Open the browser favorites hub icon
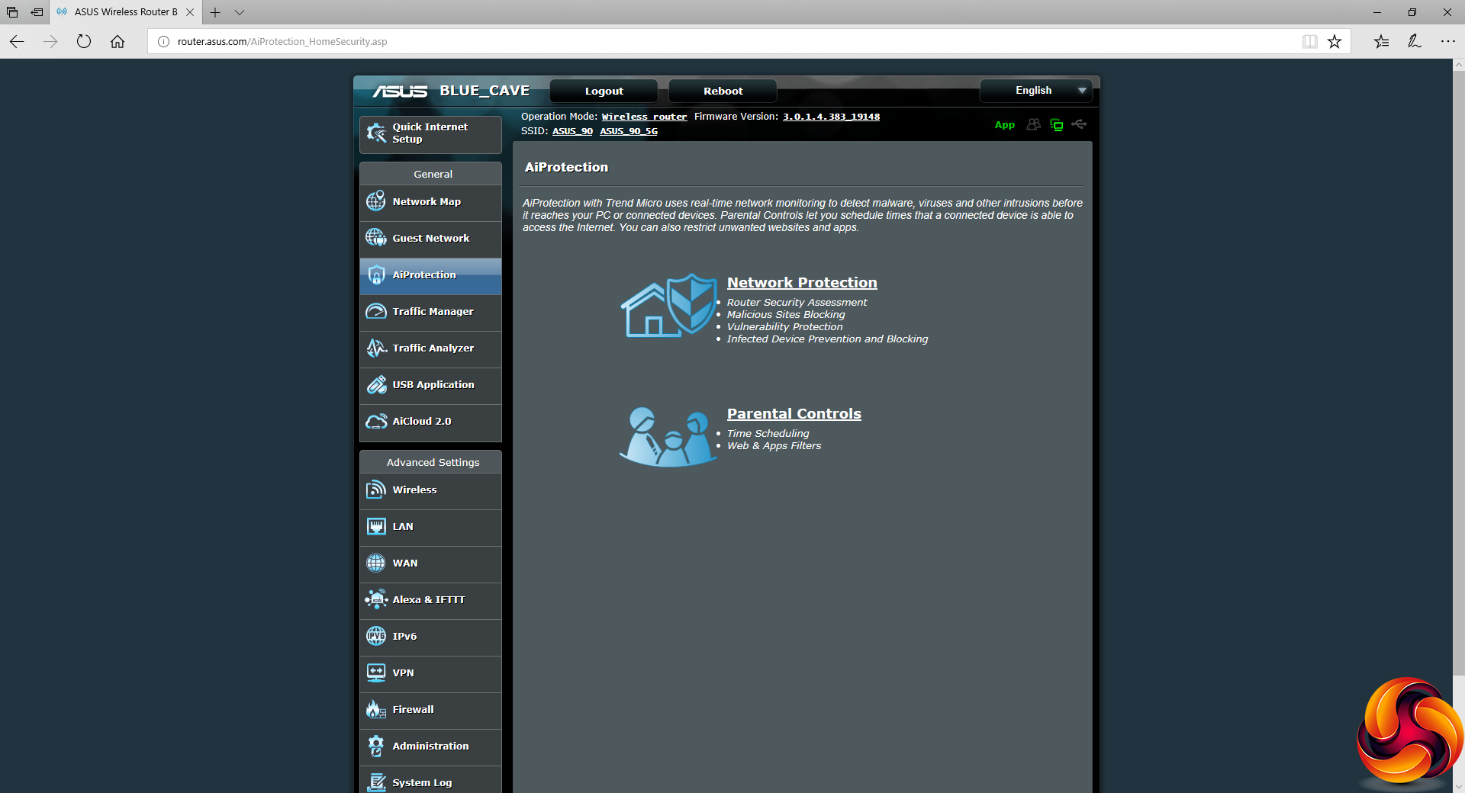 tap(1382, 41)
